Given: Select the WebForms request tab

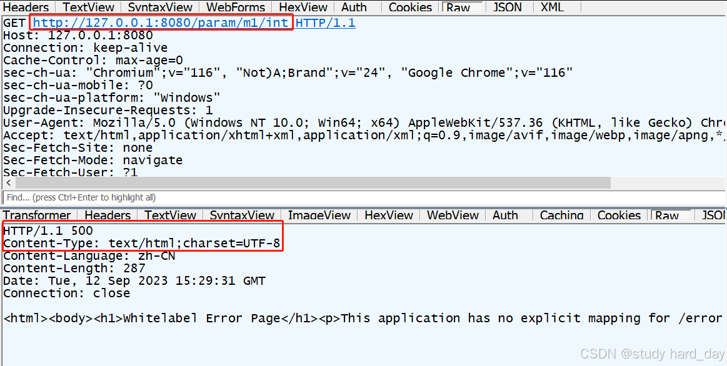Looking at the screenshot, I should [236, 7].
